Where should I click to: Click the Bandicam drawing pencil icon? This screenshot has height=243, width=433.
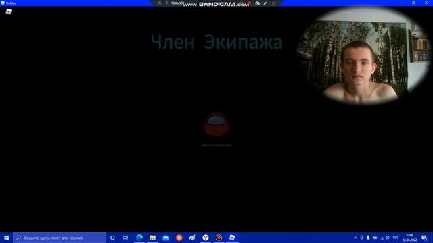tap(265, 3)
